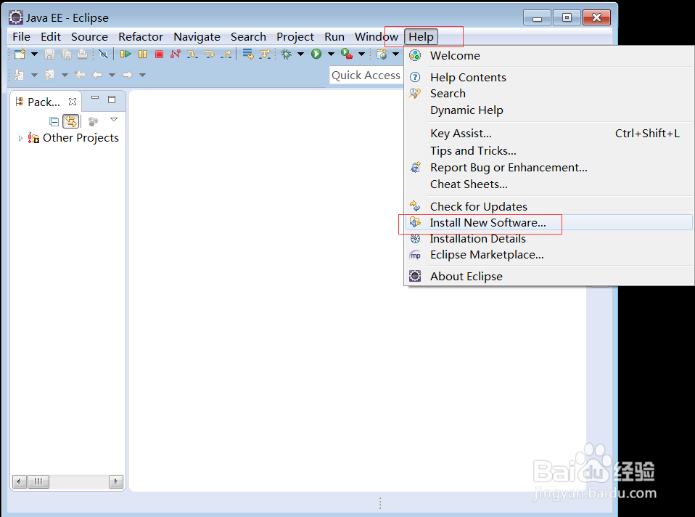Open the Previous Annotation dropdown arrow
Image resolution: width=695 pixels, height=517 pixels.
[x=65, y=75]
